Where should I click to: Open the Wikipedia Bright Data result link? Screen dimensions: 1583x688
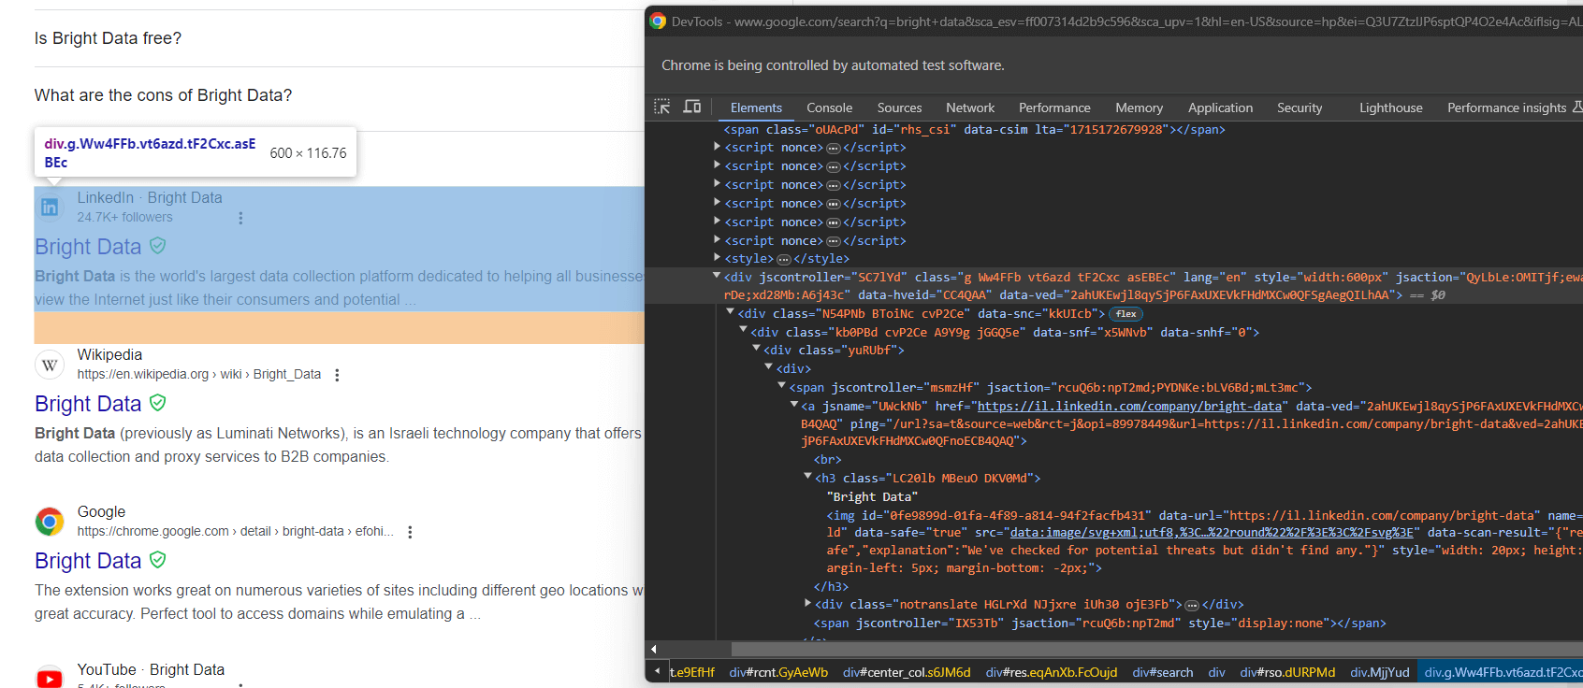pyautogui.click(x=88, y=404)
